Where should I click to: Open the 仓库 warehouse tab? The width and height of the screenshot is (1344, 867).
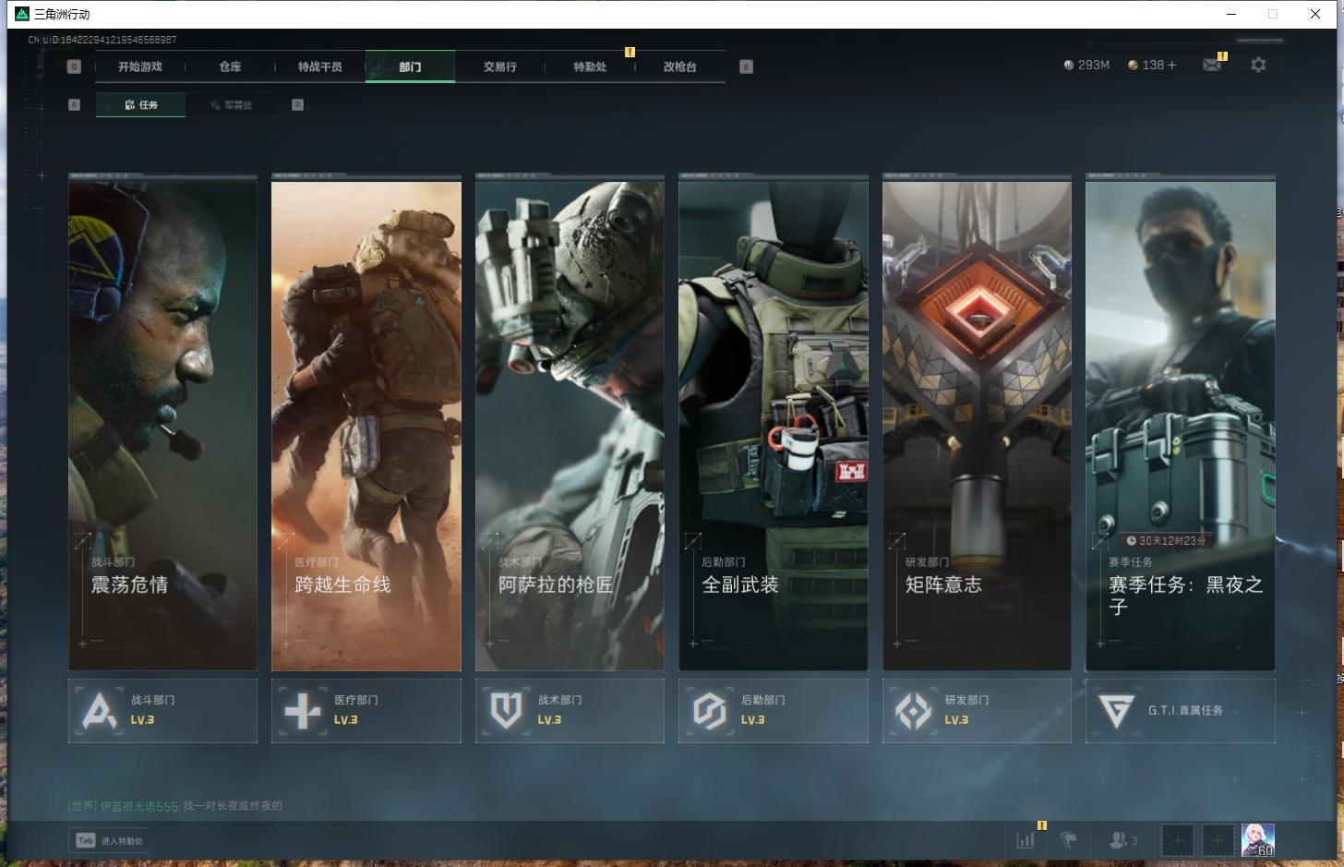click(x=230, y=66)
